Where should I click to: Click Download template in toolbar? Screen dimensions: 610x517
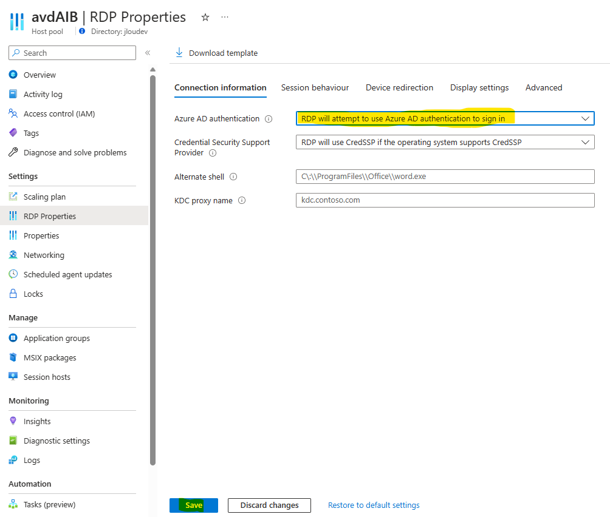[217, 53]
